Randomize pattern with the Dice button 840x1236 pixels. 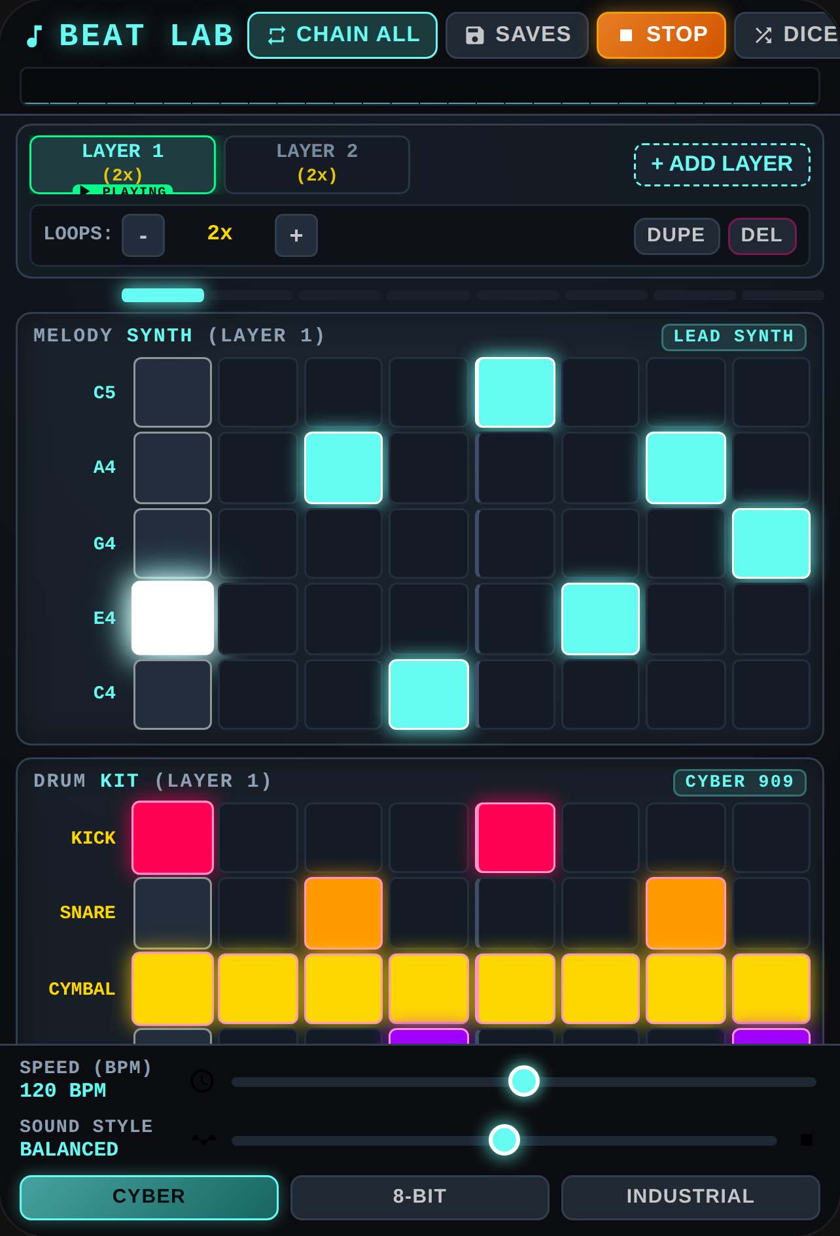pos(788,35)
